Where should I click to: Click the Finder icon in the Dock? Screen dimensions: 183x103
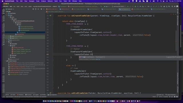pyautogui.click(x=43, y=101)
